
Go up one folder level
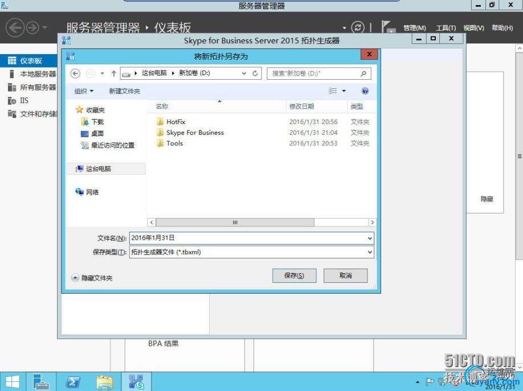[114, 73]
